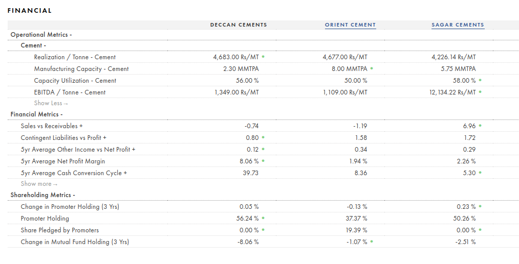Click green dot beside Orient's 8.00 MMTPA

pyautogui.click(x=372, y=68)
